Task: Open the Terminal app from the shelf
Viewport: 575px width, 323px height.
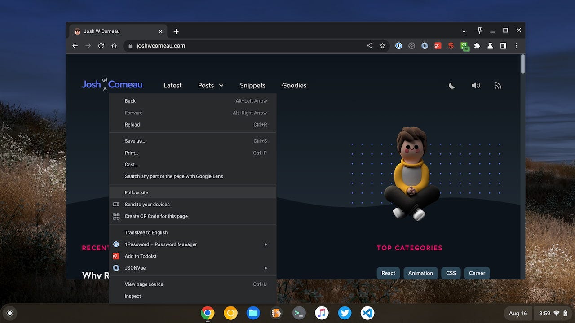Action: tap(299, 313)
